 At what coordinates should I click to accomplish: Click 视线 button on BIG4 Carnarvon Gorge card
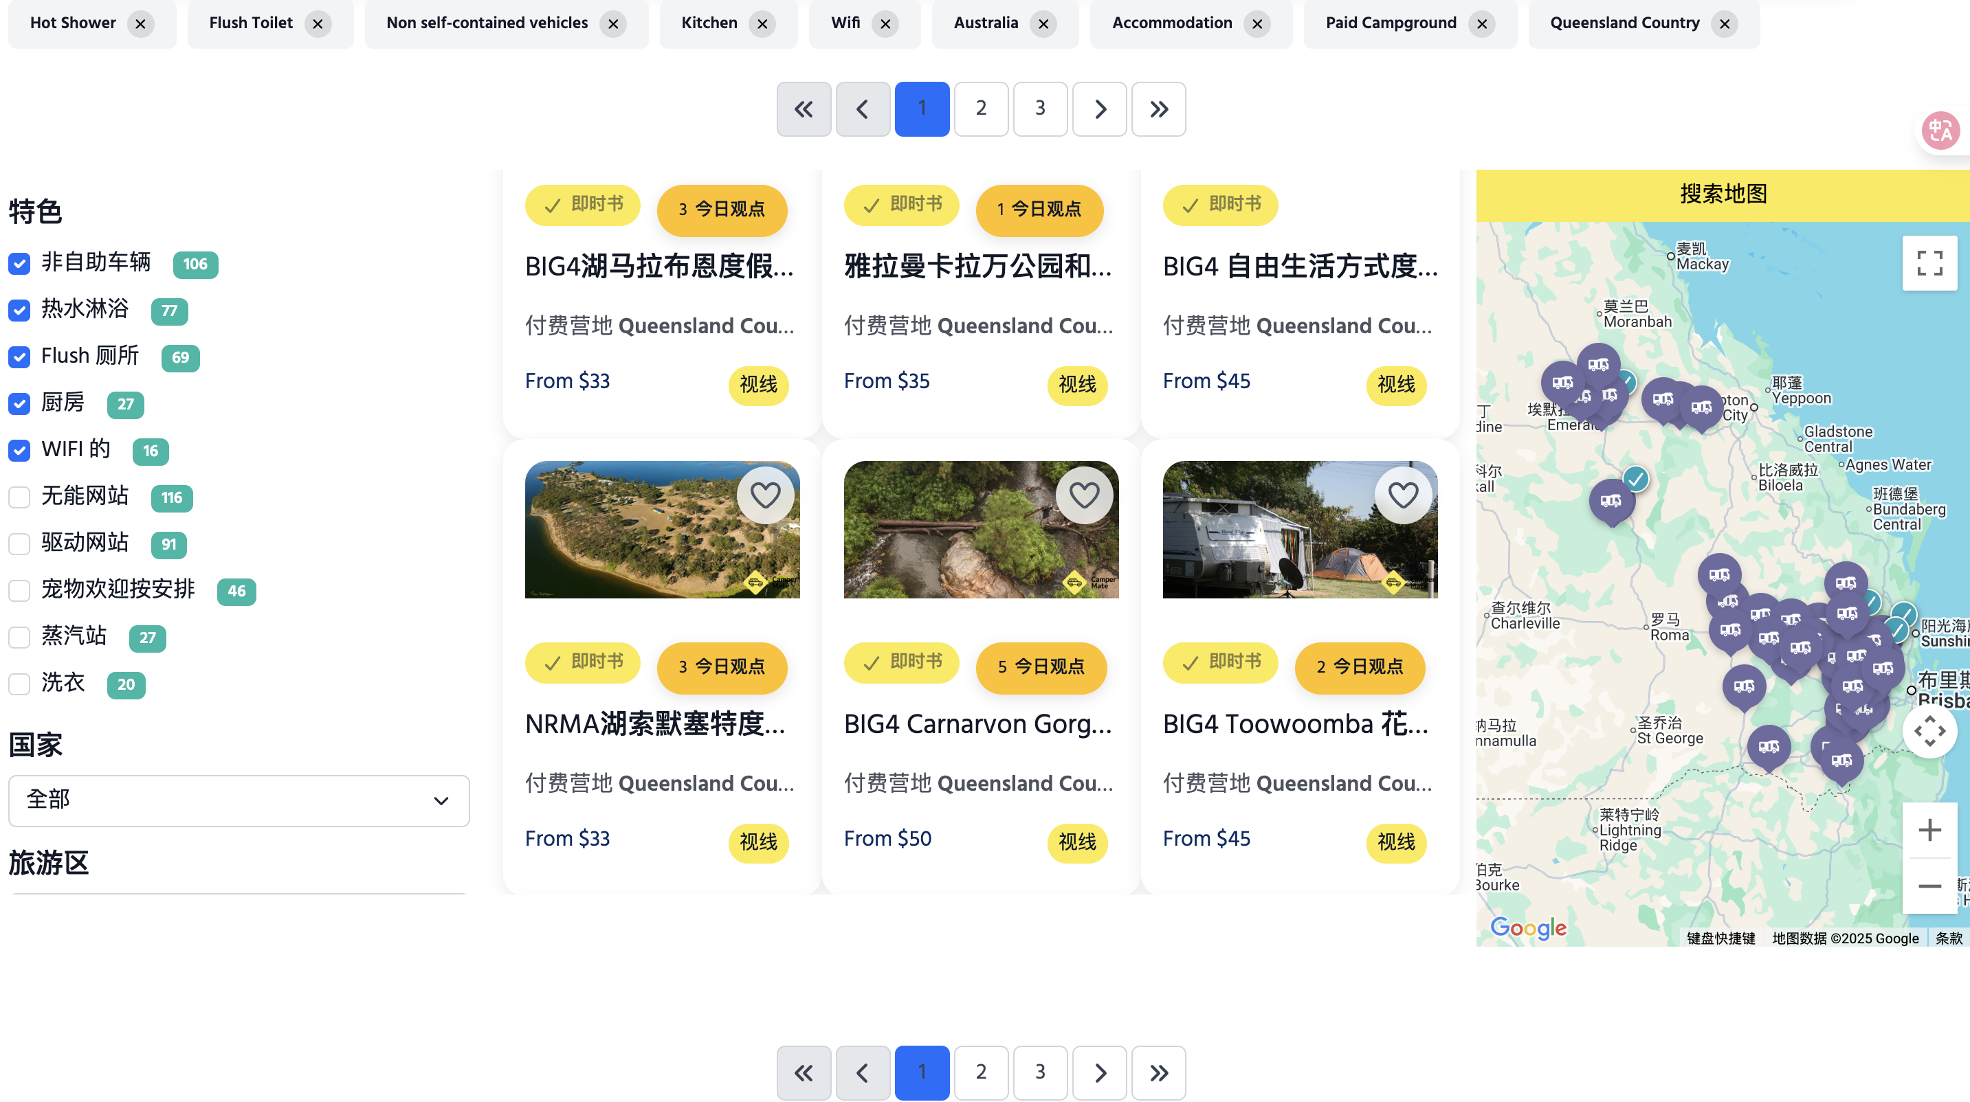tap(1077, 842)
